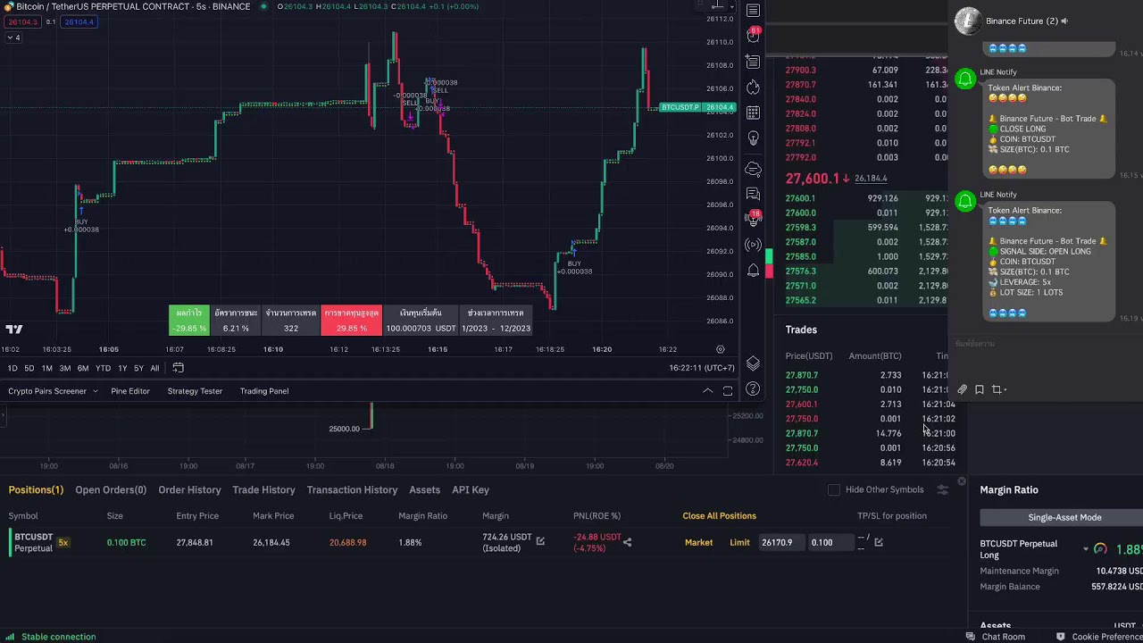Image resolution: width=1143 pixels, height=643 pixels.
Task: Open the ideas lightbulb icon
Action: 753,138
